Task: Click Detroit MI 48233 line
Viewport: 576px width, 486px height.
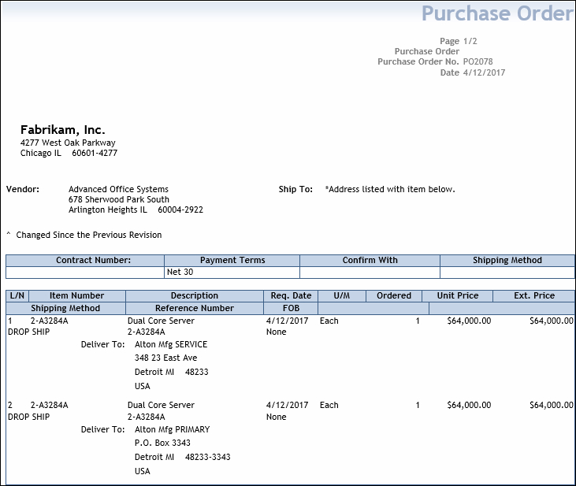Action: [x=172, y=372]
